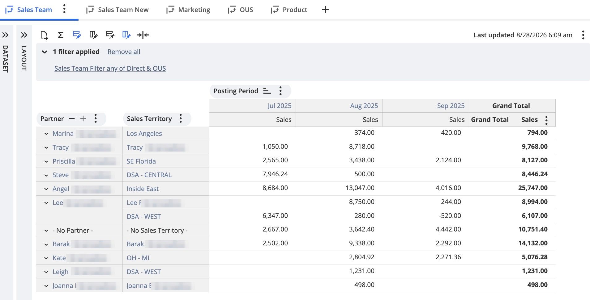The width and height of the screenshot is (590, 300).
Task: Open Sales Team Filter Direct & OUS link
Action: click(x=110, y=69)
